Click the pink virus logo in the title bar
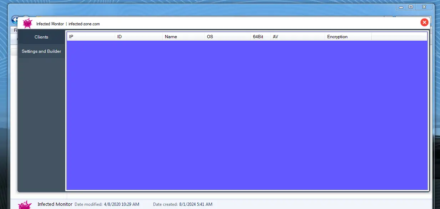440x209 pixels. pos(27,23)
